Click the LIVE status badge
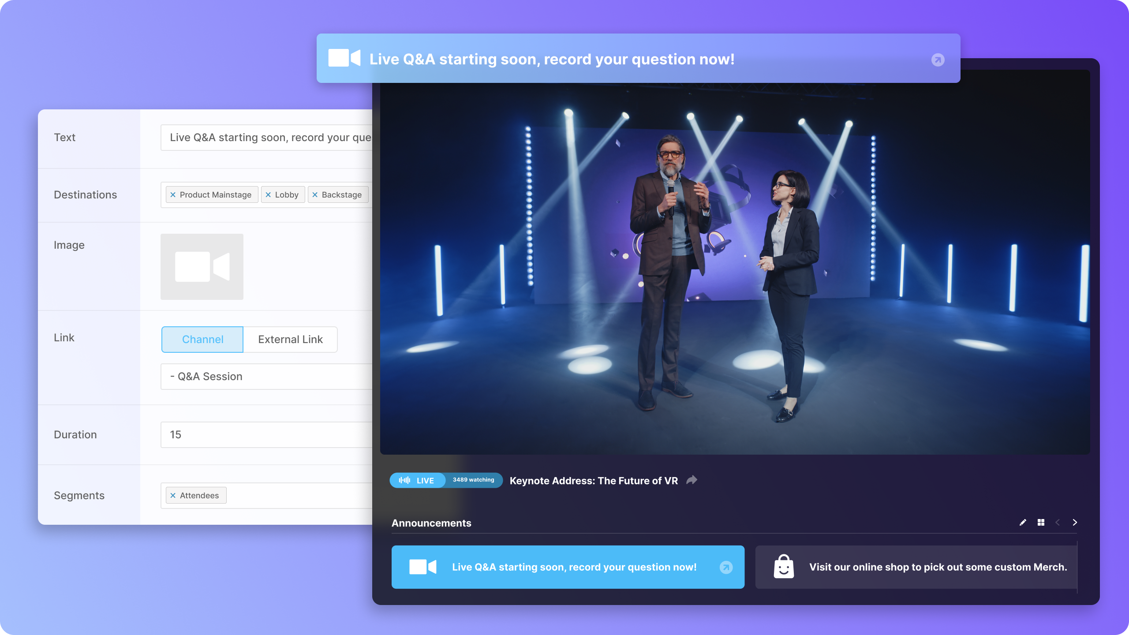This screenshot has width=1129, height=635. point(417,480)
